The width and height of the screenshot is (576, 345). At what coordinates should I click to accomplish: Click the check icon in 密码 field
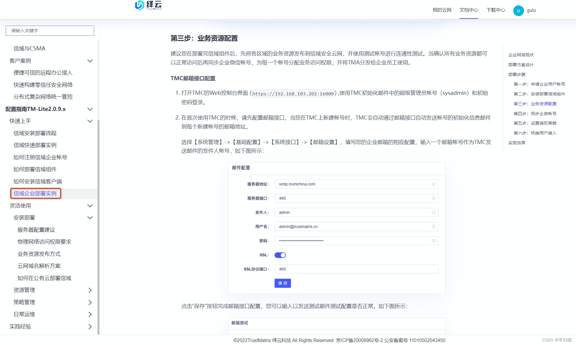(433, 241)
